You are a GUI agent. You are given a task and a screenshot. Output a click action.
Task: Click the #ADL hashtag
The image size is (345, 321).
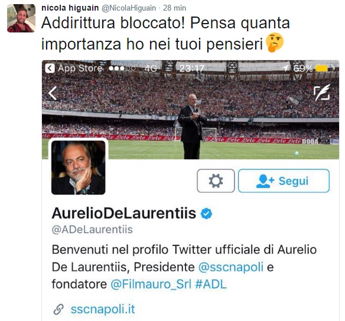click(211, 284)
